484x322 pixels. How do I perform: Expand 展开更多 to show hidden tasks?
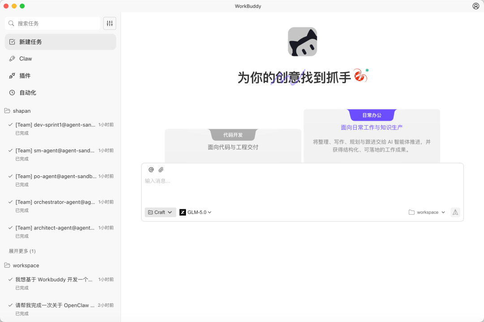22,251
